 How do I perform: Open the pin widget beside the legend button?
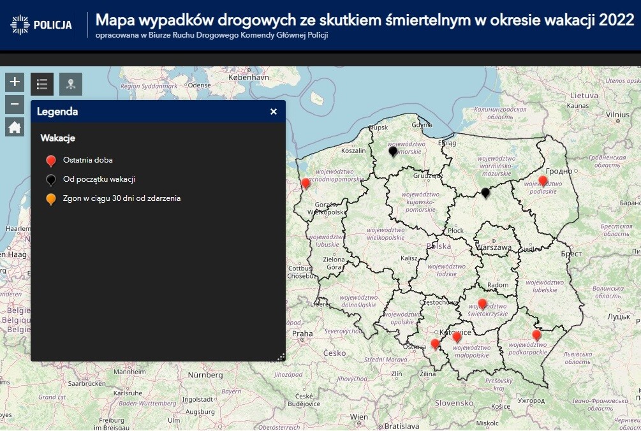click(71, 84)
